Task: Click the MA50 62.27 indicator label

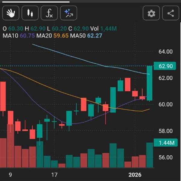Action: pyautogui.click(x=86, y=36)
